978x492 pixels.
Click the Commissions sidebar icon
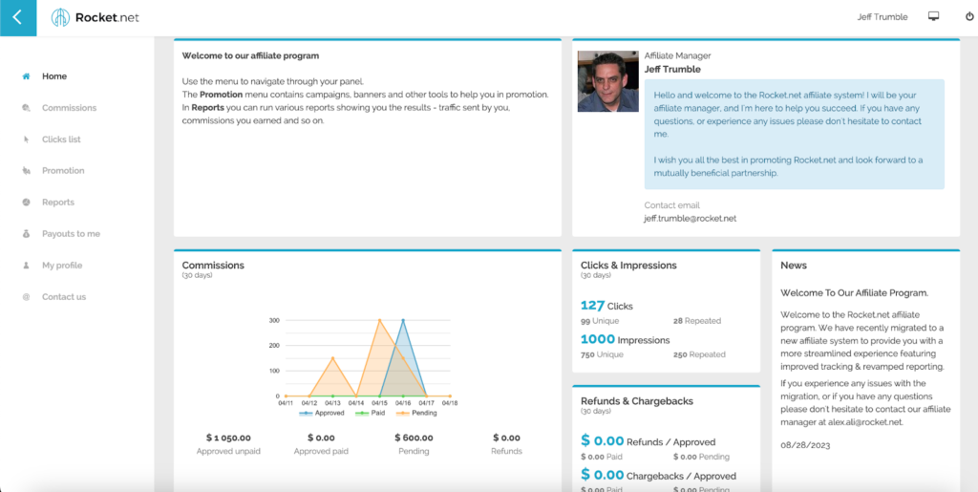pos(26,108)
